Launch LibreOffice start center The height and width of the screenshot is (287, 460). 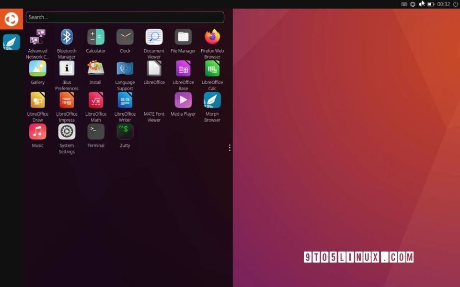click(x=154, y=68)
